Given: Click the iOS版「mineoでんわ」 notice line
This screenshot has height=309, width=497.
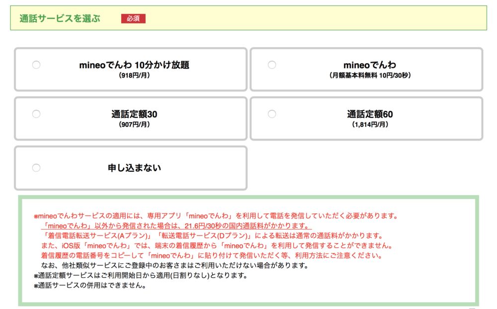Looking at the screenshot, I should 218,245.
